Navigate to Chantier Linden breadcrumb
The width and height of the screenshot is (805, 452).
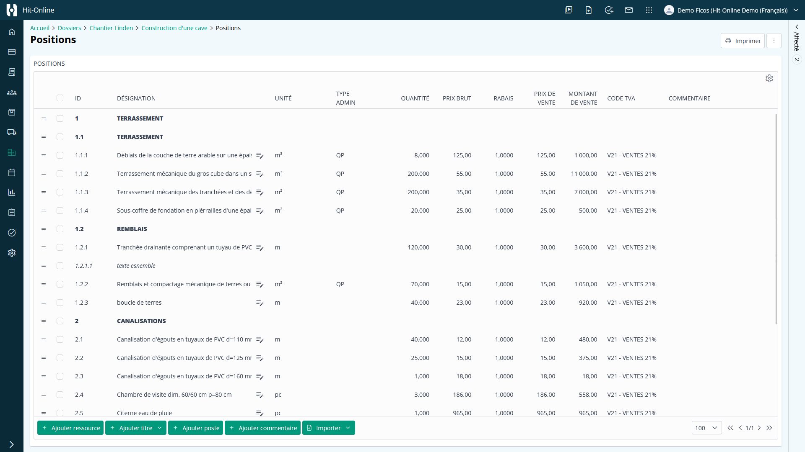coord(111,28)
